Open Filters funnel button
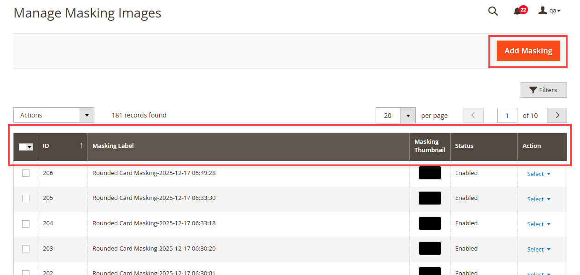The image size is (580, 275). click(x=543, y=90)
